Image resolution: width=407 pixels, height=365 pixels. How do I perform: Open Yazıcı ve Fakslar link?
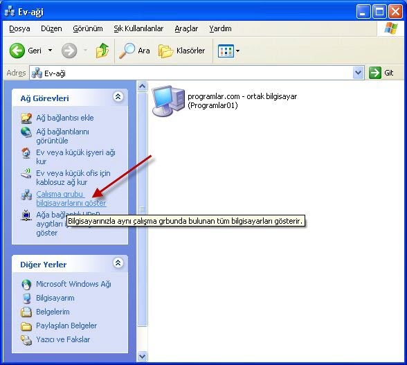tap(63, 339)
